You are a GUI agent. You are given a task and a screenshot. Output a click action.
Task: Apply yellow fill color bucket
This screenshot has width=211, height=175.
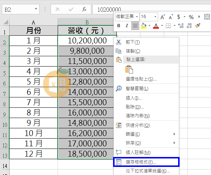(143, 26)
